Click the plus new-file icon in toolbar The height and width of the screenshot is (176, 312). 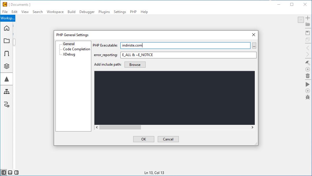point(308,18)
